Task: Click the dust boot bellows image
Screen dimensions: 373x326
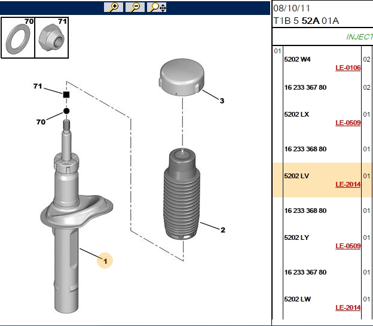Action: [x=182, y=194]
